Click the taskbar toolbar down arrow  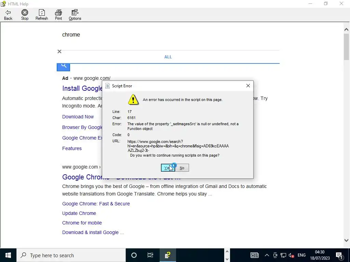227,259
